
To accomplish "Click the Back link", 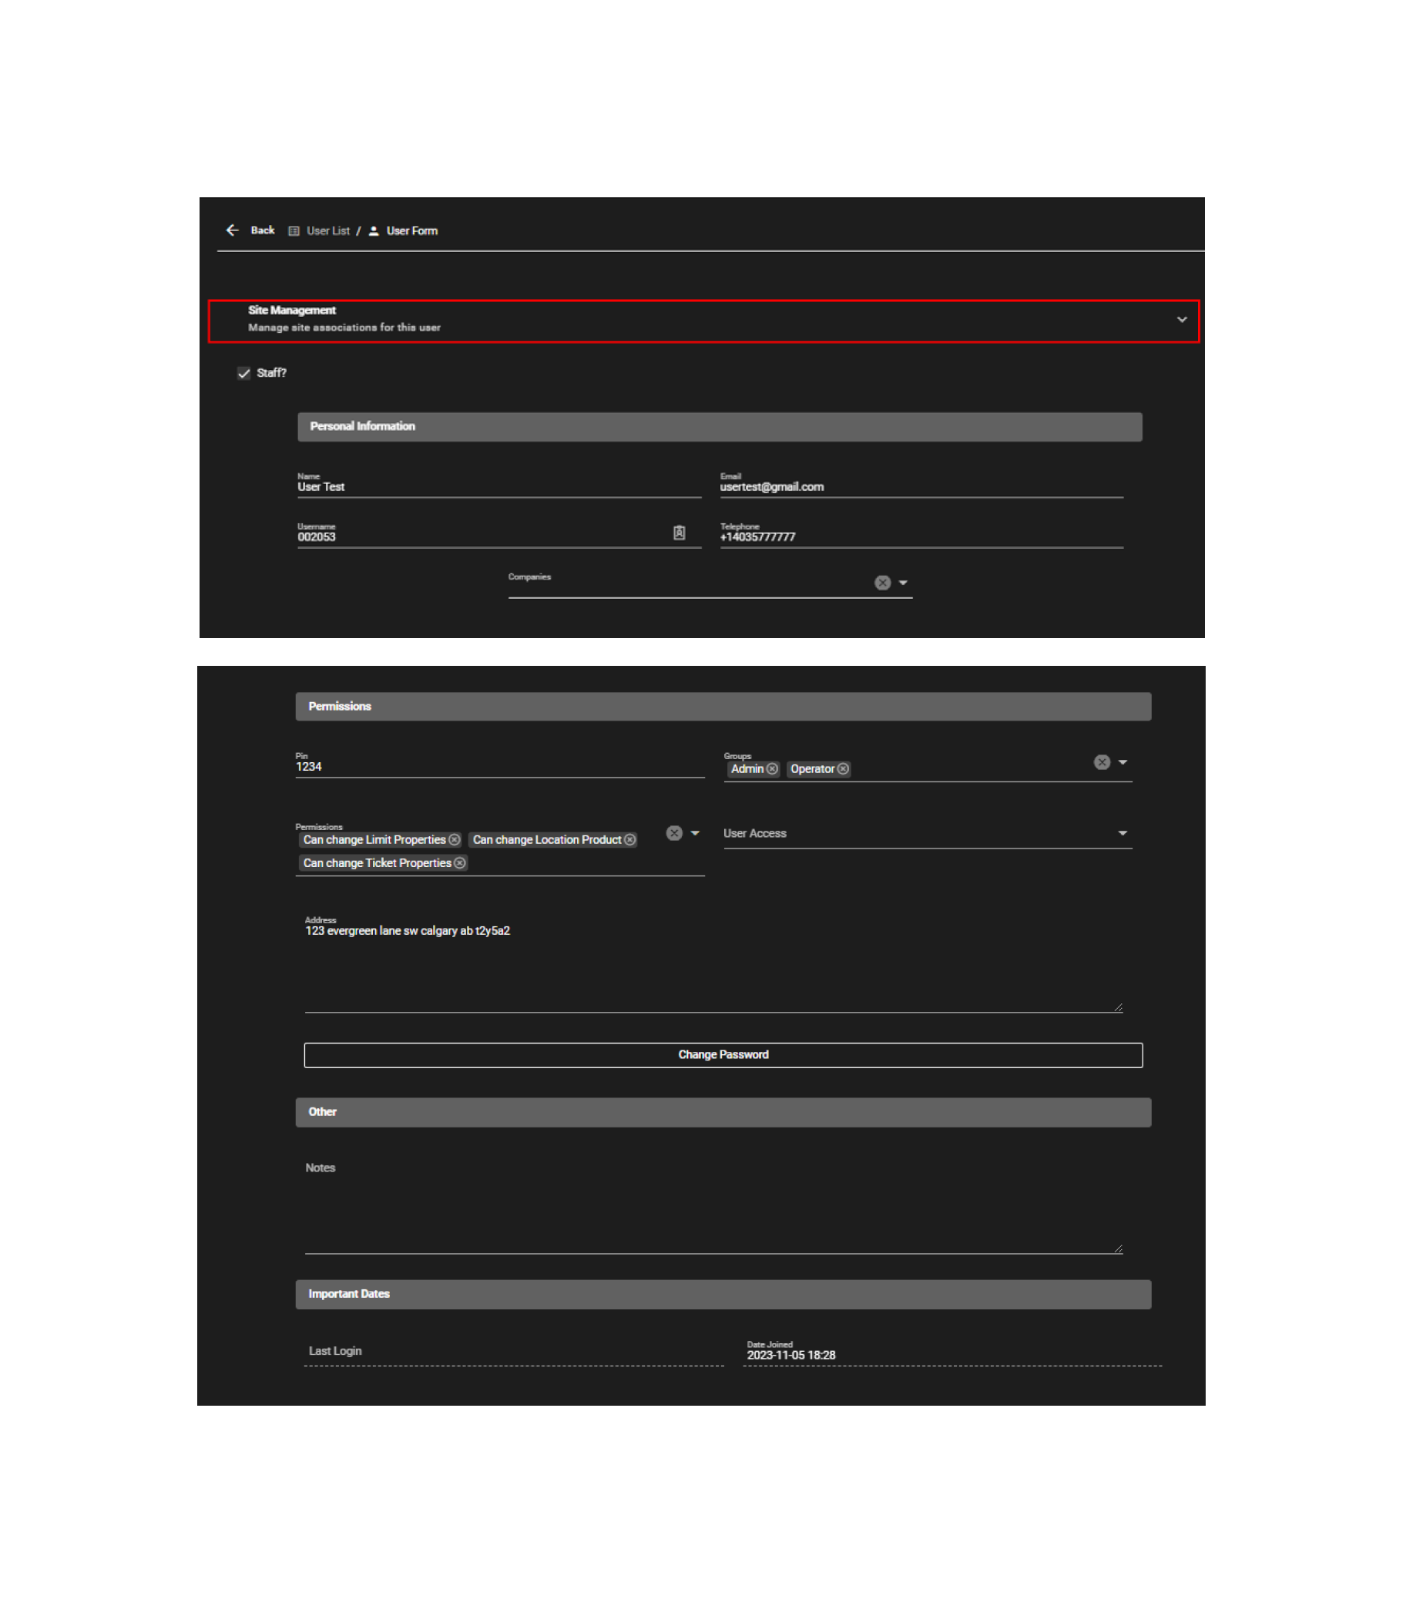I will tap(262, 230).
